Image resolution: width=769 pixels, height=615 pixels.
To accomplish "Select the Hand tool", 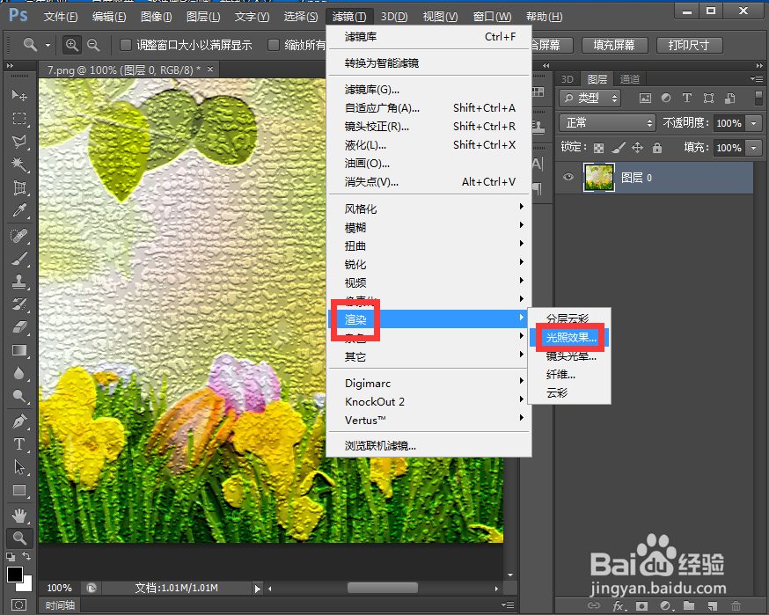I will (19, 516).
